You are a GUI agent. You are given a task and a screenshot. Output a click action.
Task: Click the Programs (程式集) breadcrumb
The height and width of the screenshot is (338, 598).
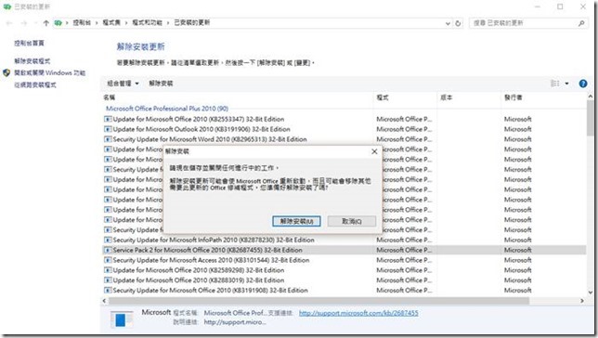(x=111, y=23)
